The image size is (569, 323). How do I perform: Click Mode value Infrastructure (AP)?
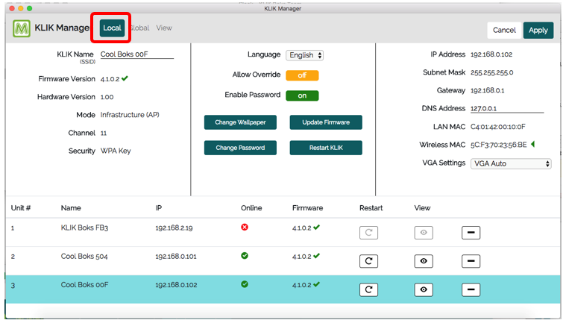(130, 115)
